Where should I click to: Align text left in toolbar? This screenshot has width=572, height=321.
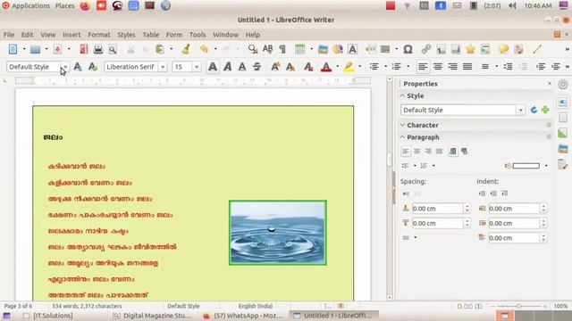[x=423, y=67]
